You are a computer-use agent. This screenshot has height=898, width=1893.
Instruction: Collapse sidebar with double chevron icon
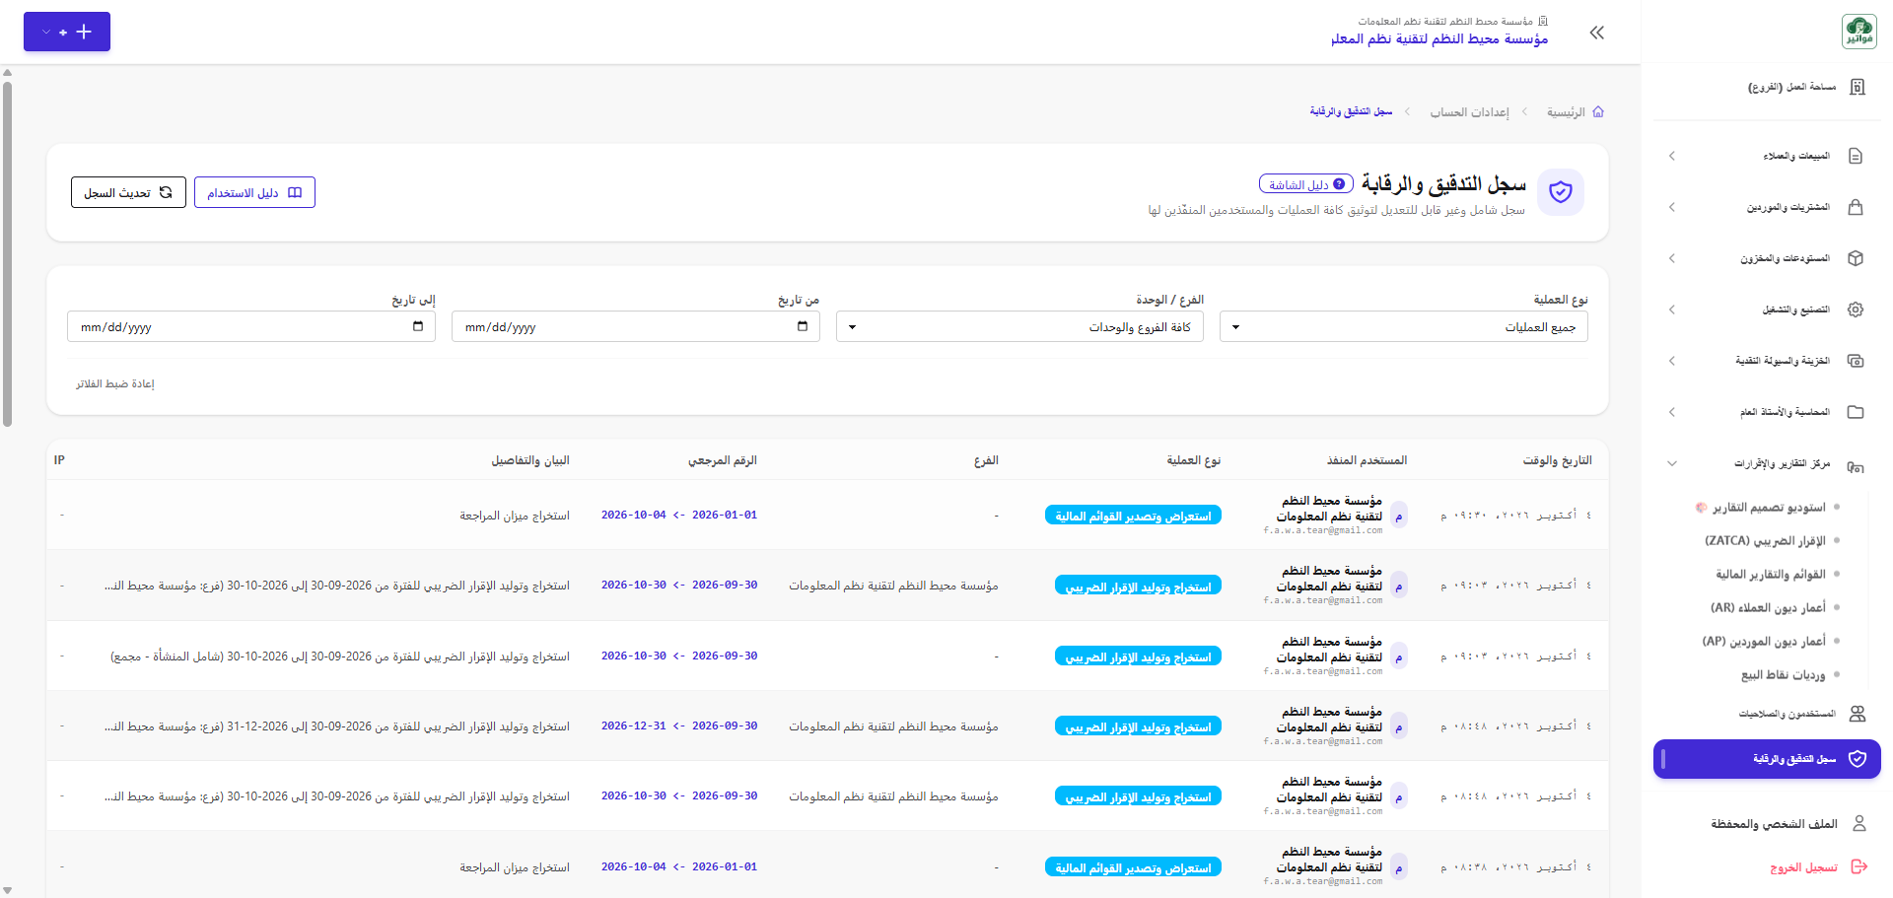(x=1597, y=33)
